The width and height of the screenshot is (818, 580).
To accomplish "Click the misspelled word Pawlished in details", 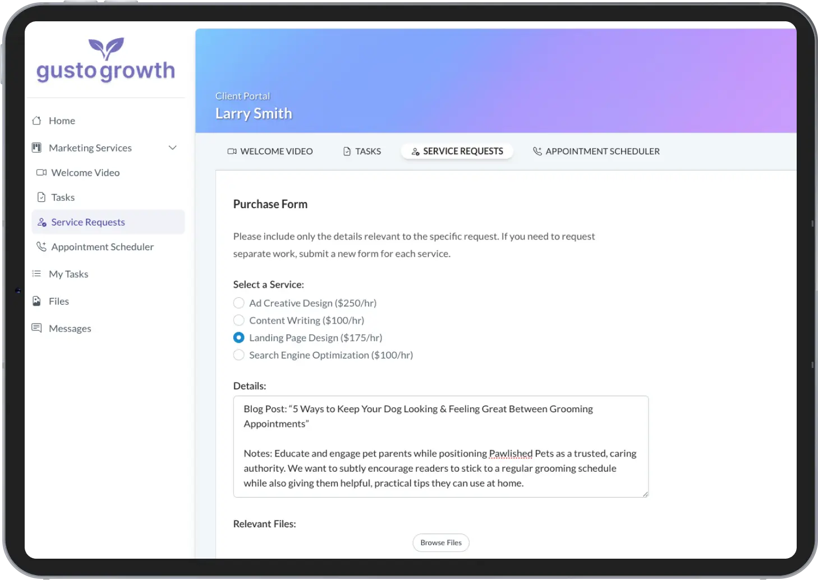I will (511, 453).
